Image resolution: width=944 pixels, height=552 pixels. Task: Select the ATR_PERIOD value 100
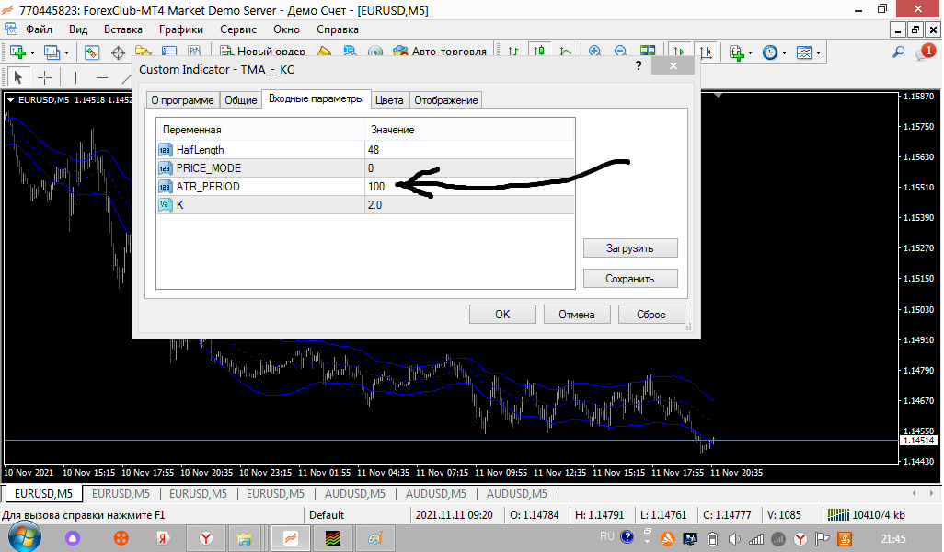pos(376,187)
